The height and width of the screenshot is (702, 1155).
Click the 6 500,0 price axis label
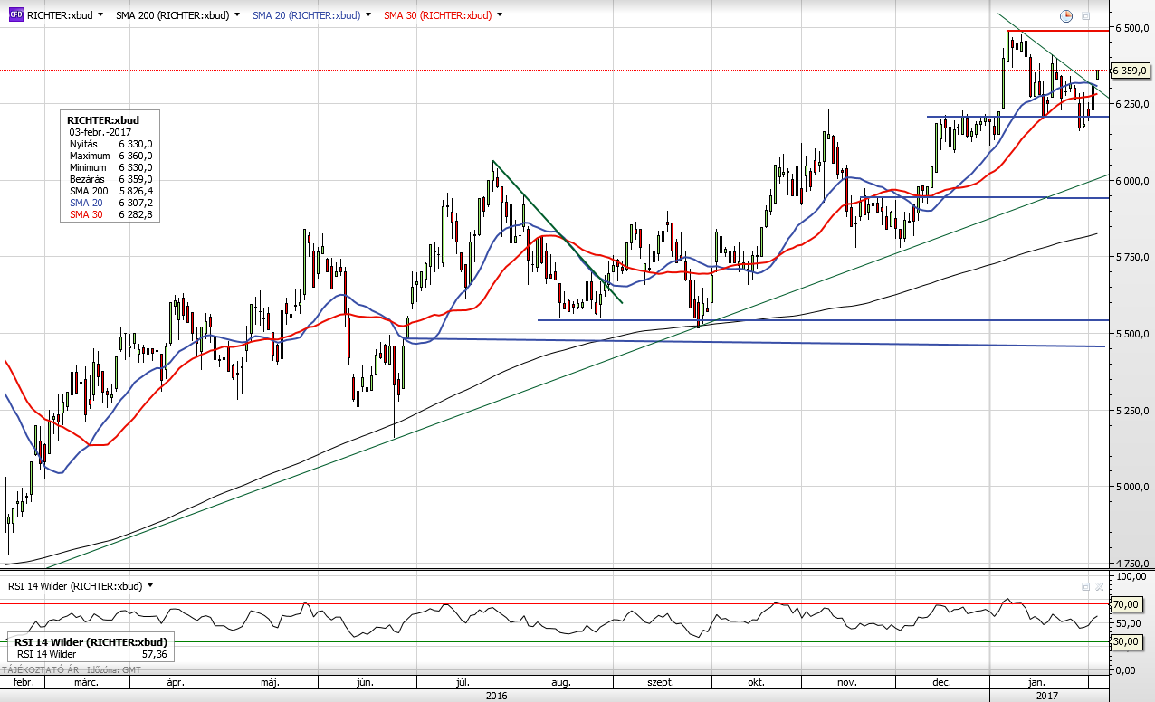1131,28
